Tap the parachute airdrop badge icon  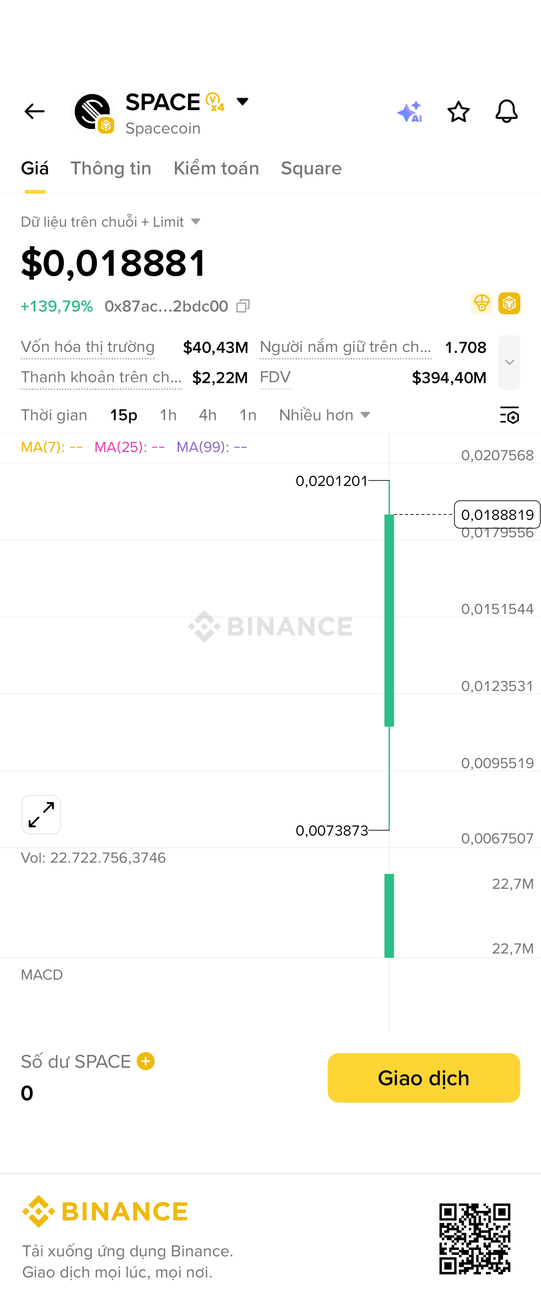tap(481, 303)
